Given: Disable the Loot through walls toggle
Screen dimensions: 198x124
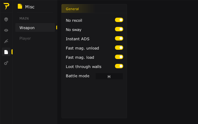Looking at the screenshot, I should (x=119, y=66).
